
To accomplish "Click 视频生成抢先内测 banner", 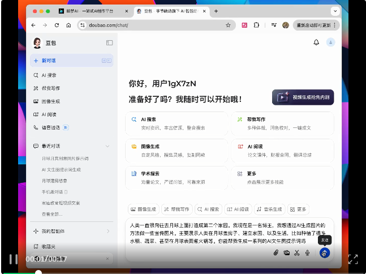I will (303, 97).
